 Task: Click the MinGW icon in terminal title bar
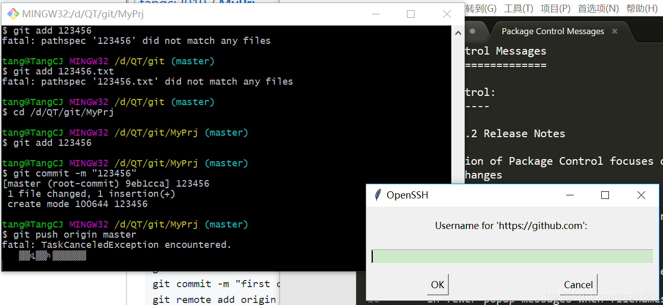[x=12, y=14]
